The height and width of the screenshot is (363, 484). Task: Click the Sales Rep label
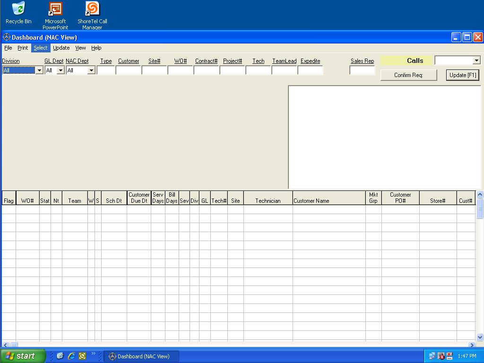(x=362, y=61)
